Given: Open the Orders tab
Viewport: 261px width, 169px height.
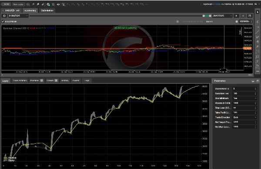Looking at the screenshot, I should point(52,81).
